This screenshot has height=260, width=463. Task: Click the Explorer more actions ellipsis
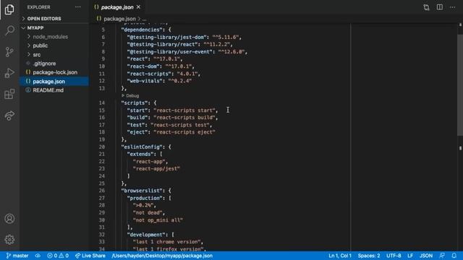pos(78,7)
